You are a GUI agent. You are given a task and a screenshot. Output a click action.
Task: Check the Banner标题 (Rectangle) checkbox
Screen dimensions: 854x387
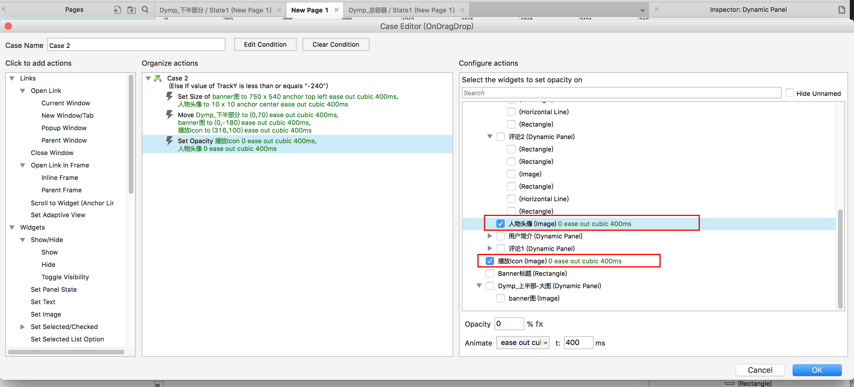click(490, 274)
